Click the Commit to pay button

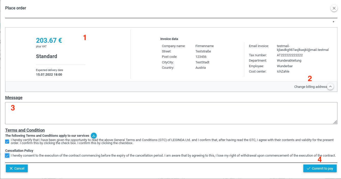pos(320,168)
